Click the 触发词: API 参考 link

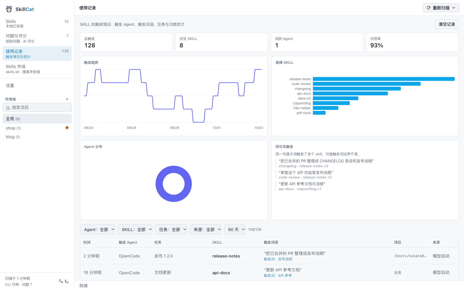click(278, 275)
